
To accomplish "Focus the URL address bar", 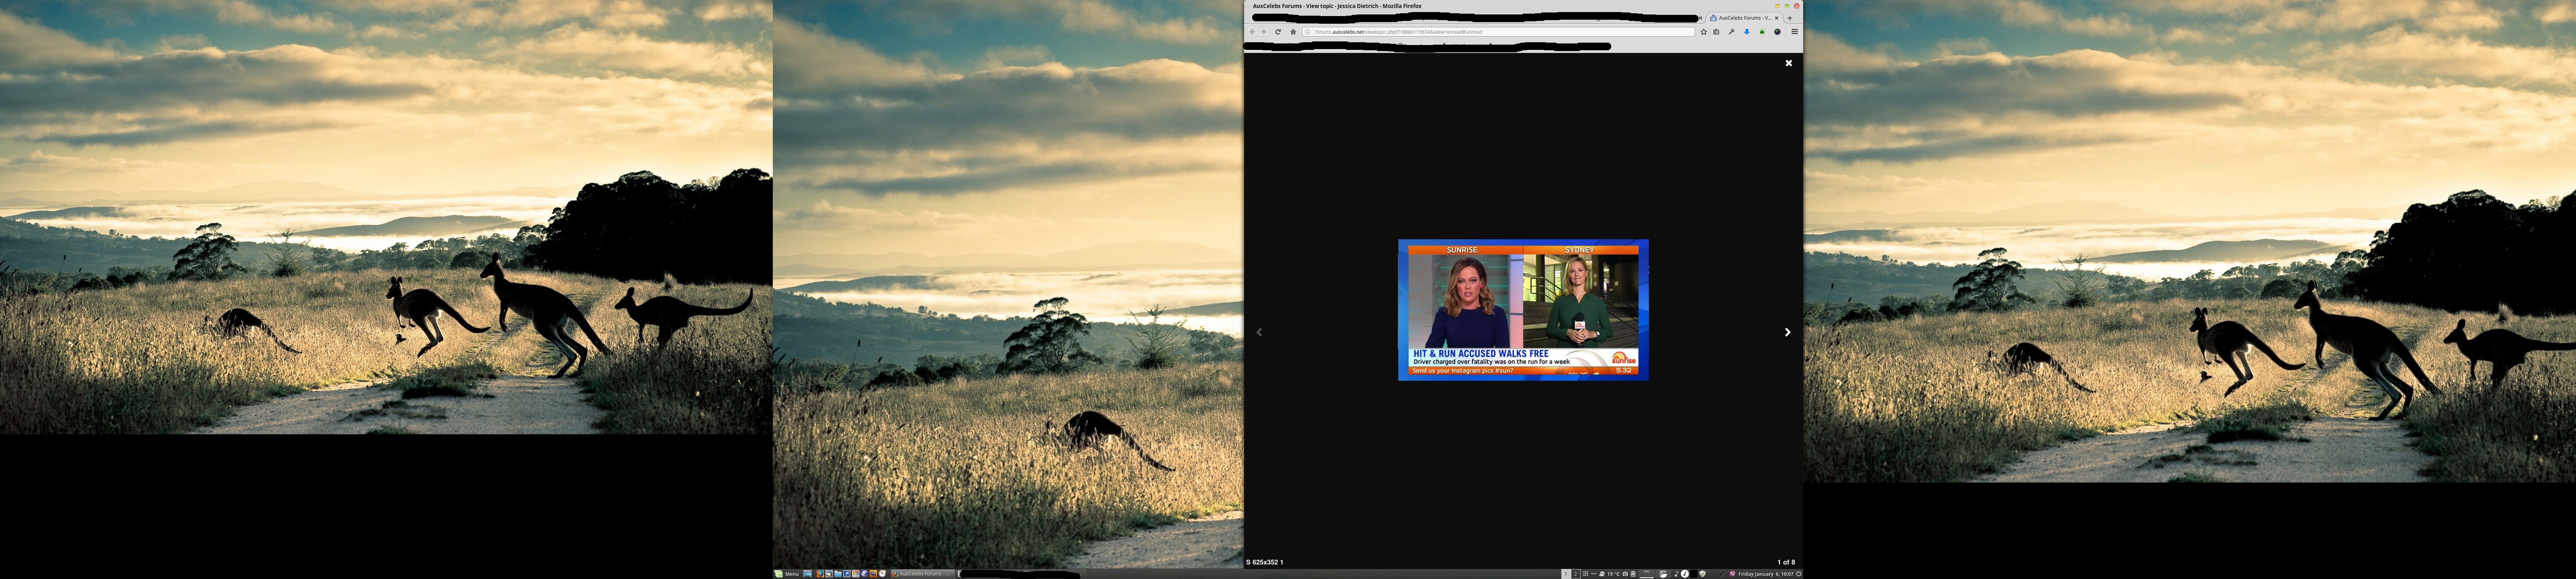I will click(x=1500, y=32).
